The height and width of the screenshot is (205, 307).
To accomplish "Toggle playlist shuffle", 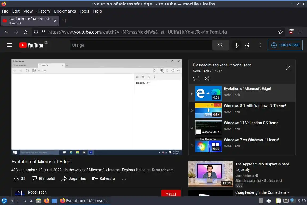I will (x=207, y=78).
